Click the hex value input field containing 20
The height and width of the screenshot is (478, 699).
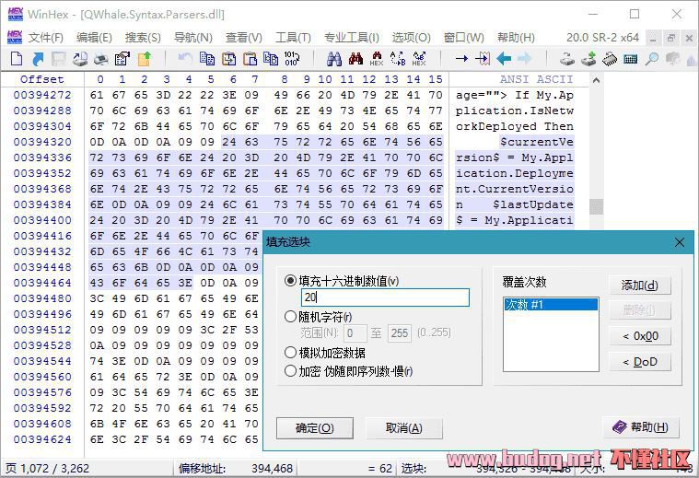(386, 297)
